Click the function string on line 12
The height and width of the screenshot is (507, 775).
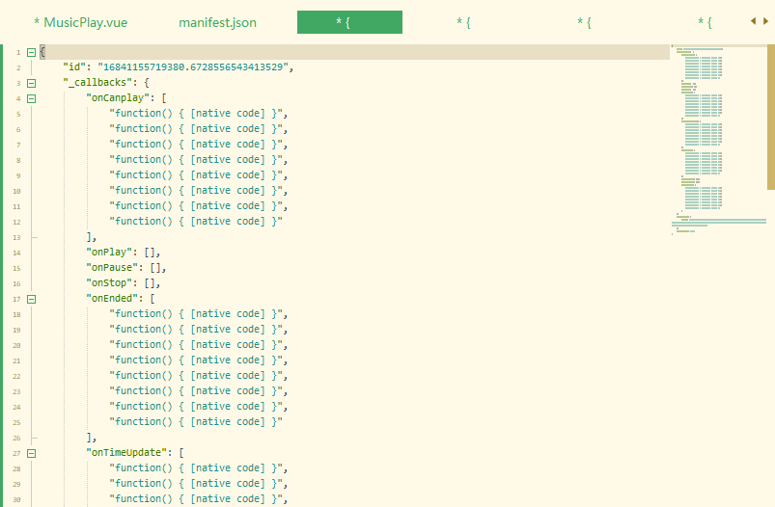[x=196, y=221]
